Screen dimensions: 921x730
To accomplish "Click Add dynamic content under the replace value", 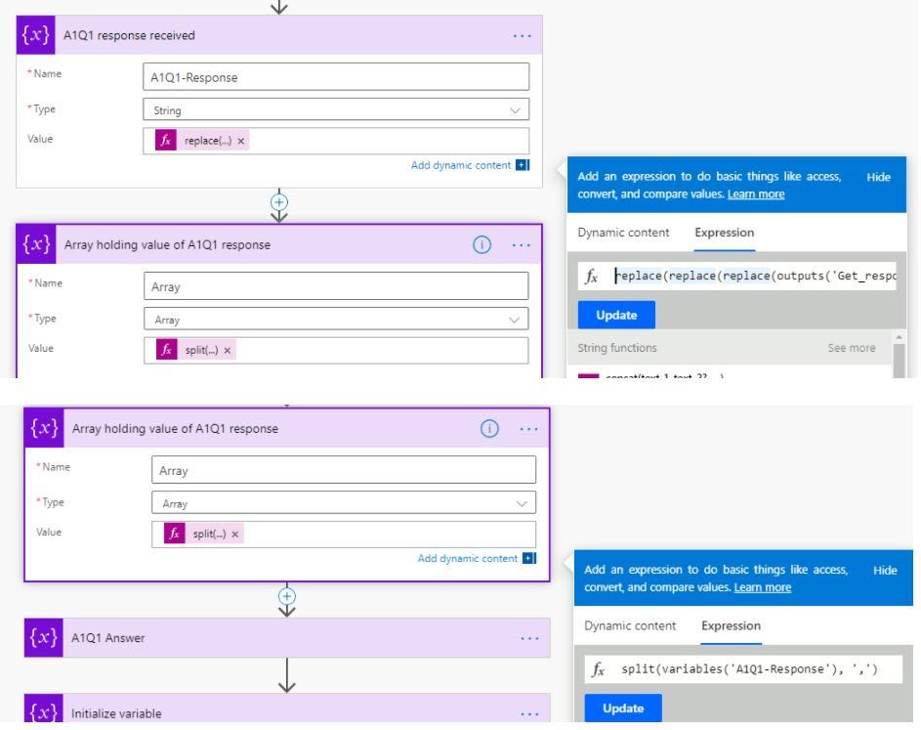I will [461, 165].
